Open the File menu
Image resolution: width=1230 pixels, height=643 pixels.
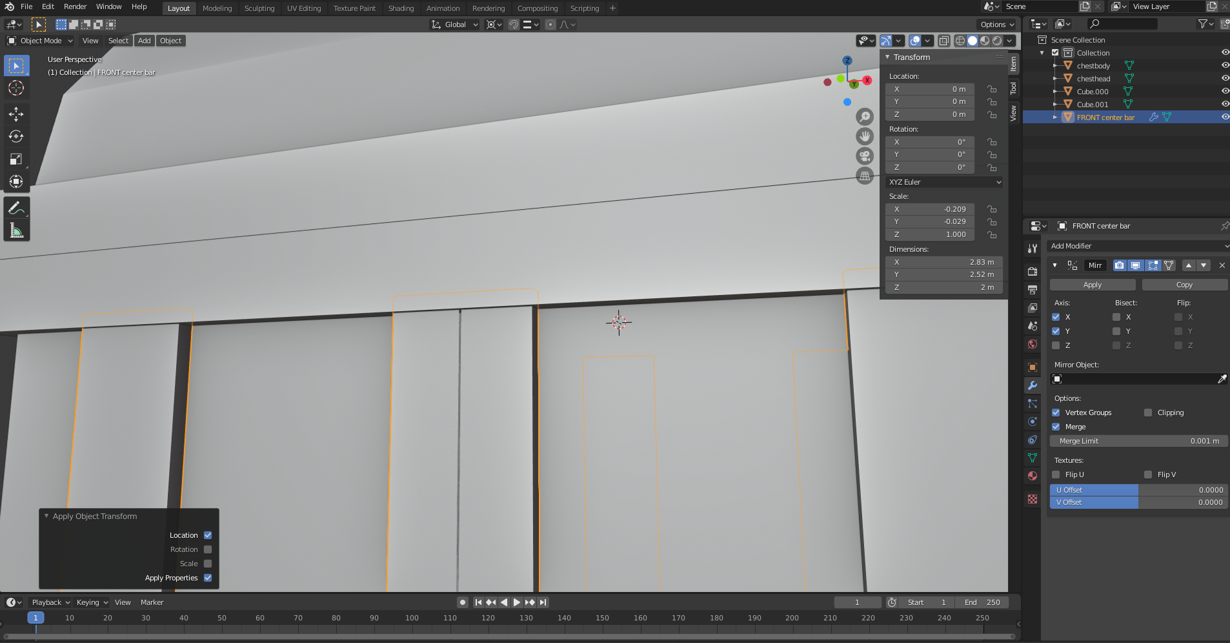(26, 6)
